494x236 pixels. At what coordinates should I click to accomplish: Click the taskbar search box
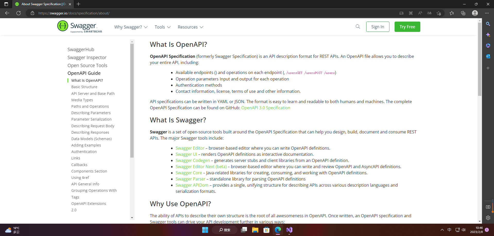[225, 230]
